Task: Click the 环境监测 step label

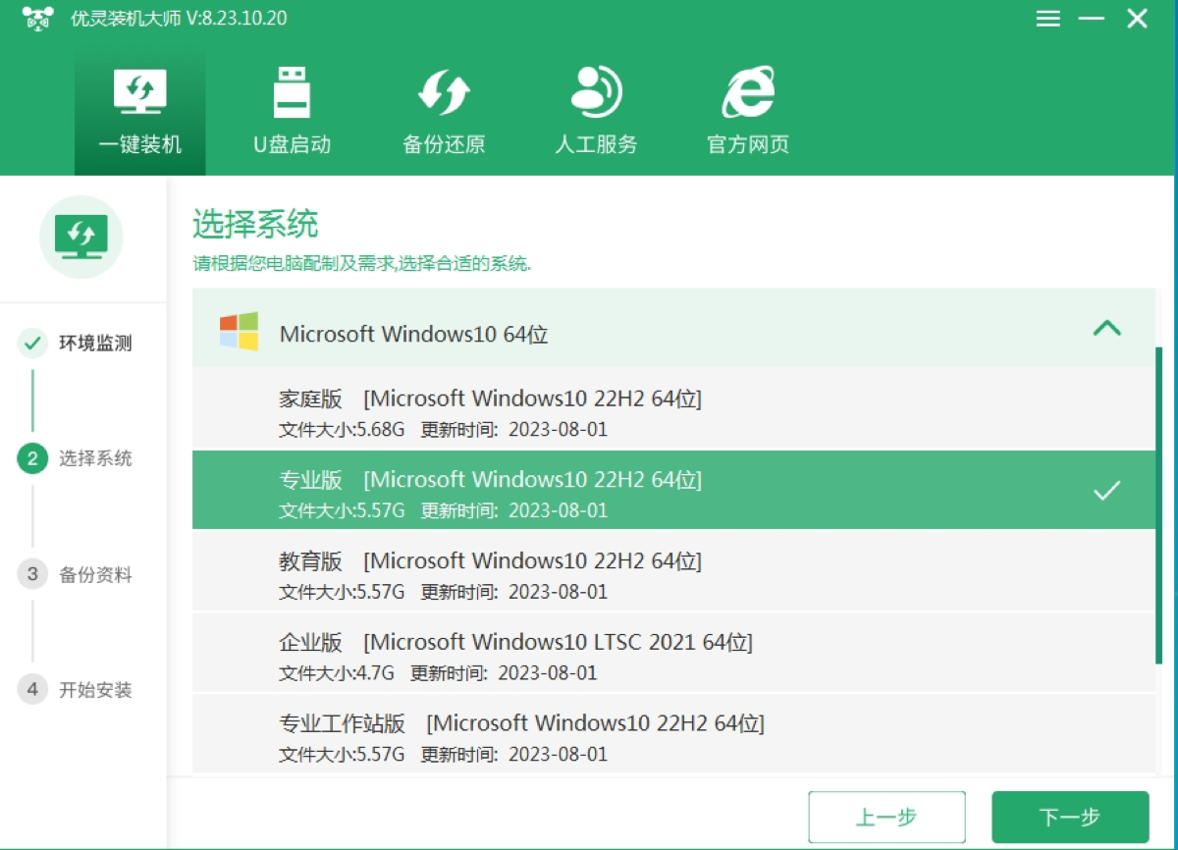Action: [x=95, y=344]
